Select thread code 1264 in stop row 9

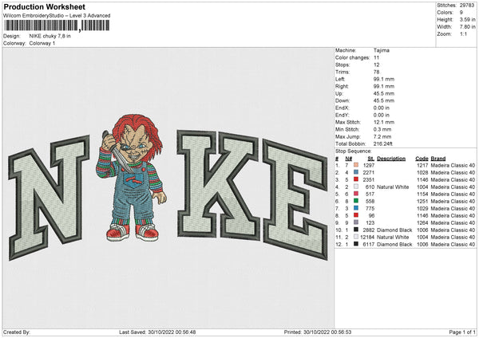tap(422, 222)
